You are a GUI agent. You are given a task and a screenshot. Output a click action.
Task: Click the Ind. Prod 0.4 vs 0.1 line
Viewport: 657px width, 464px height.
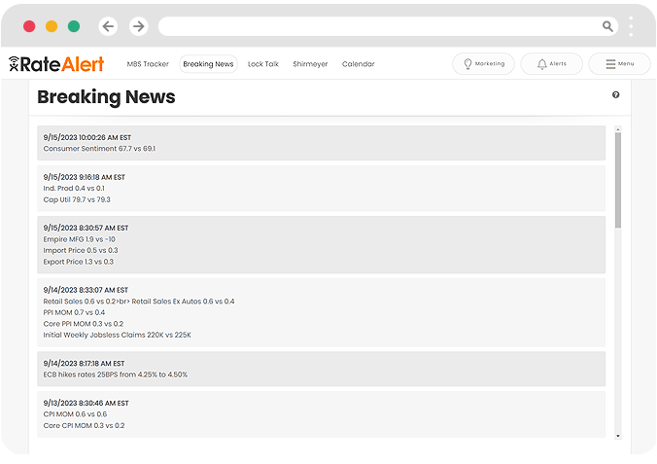click(74, 189)
